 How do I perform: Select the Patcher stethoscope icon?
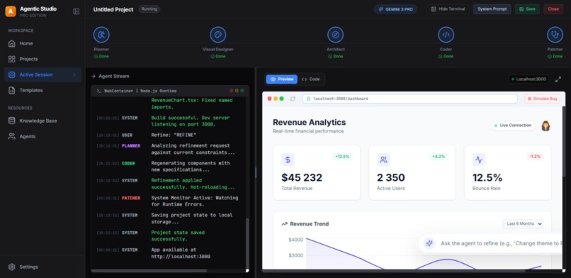555,35
